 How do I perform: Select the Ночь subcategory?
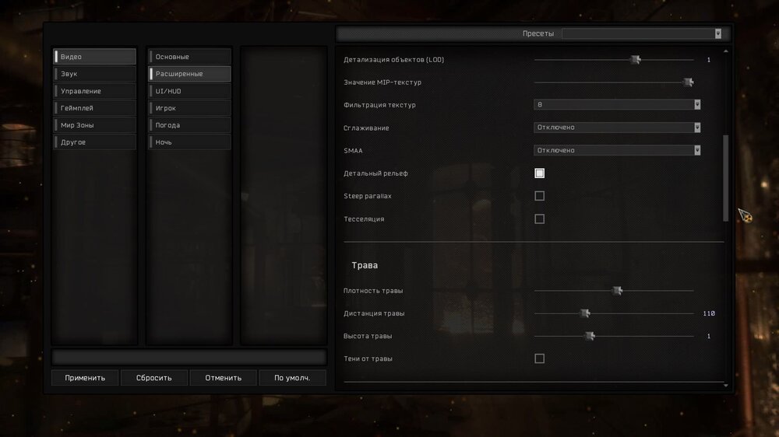(189, 142)
